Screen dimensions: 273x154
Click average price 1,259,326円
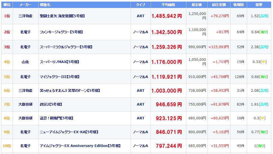[167, 47]
